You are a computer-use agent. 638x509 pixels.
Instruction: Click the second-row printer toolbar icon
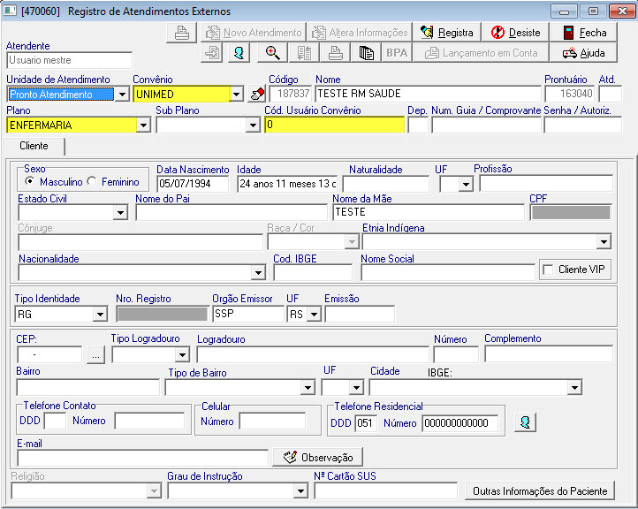[335, 53]
